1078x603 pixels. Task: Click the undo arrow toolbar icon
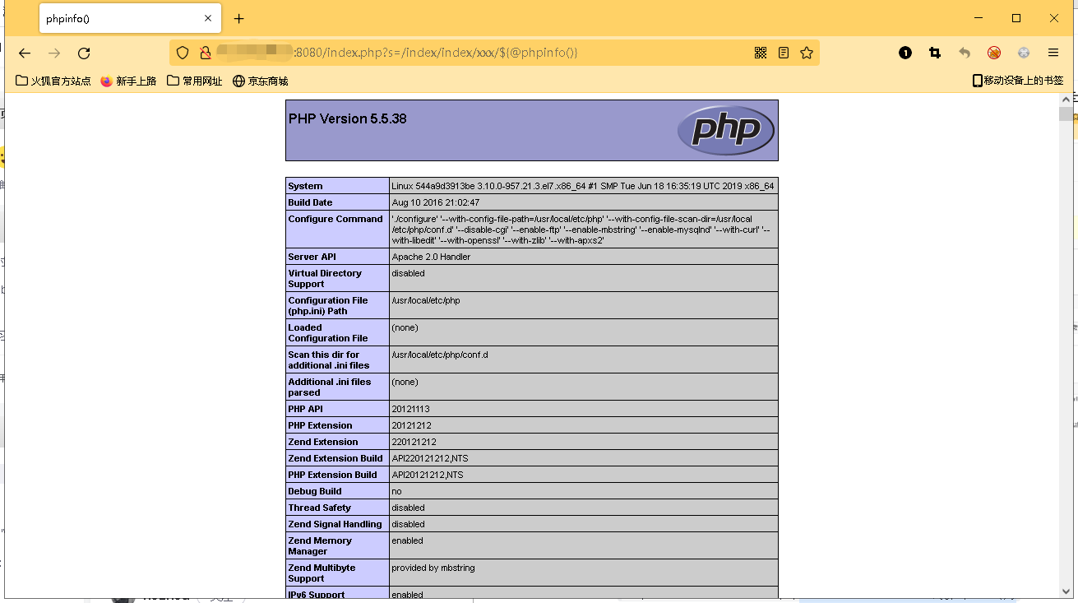965,53
